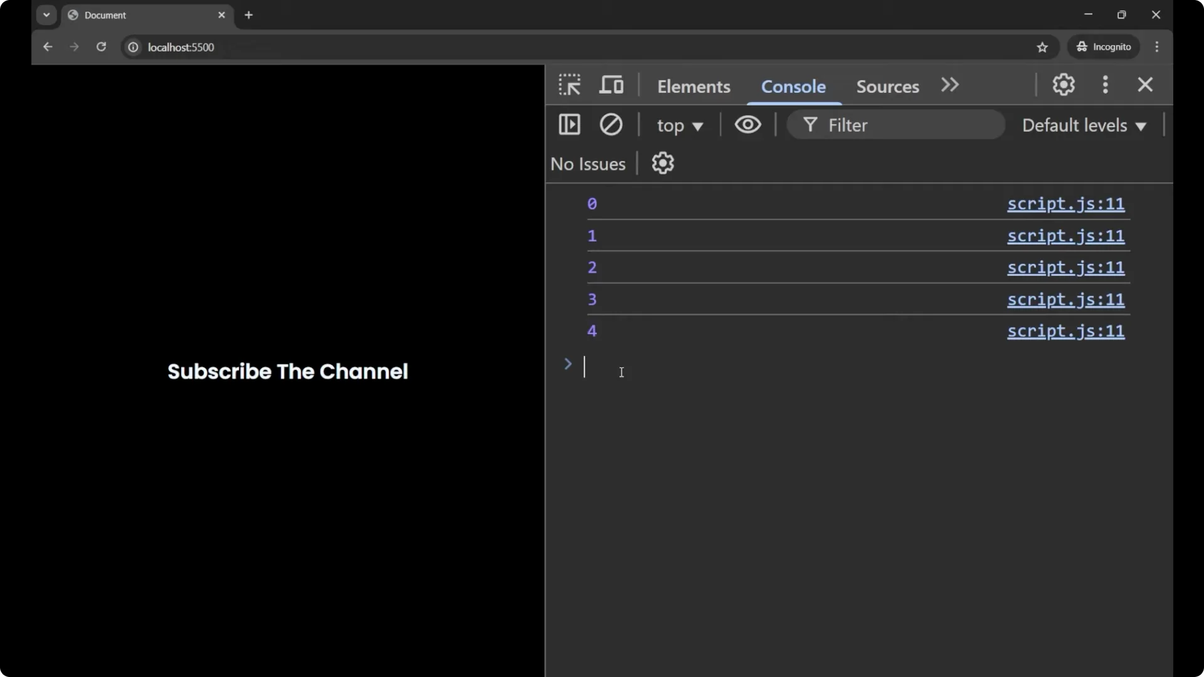Open the top frame context dropdown
This screenshot has height=677, width=1204.
680,125
